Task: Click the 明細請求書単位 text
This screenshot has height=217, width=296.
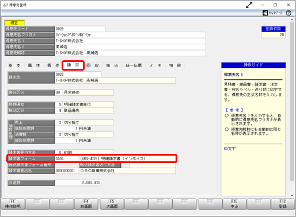Action: point(77,104)
